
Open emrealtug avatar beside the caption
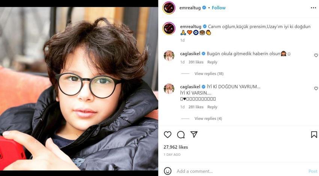169,28
